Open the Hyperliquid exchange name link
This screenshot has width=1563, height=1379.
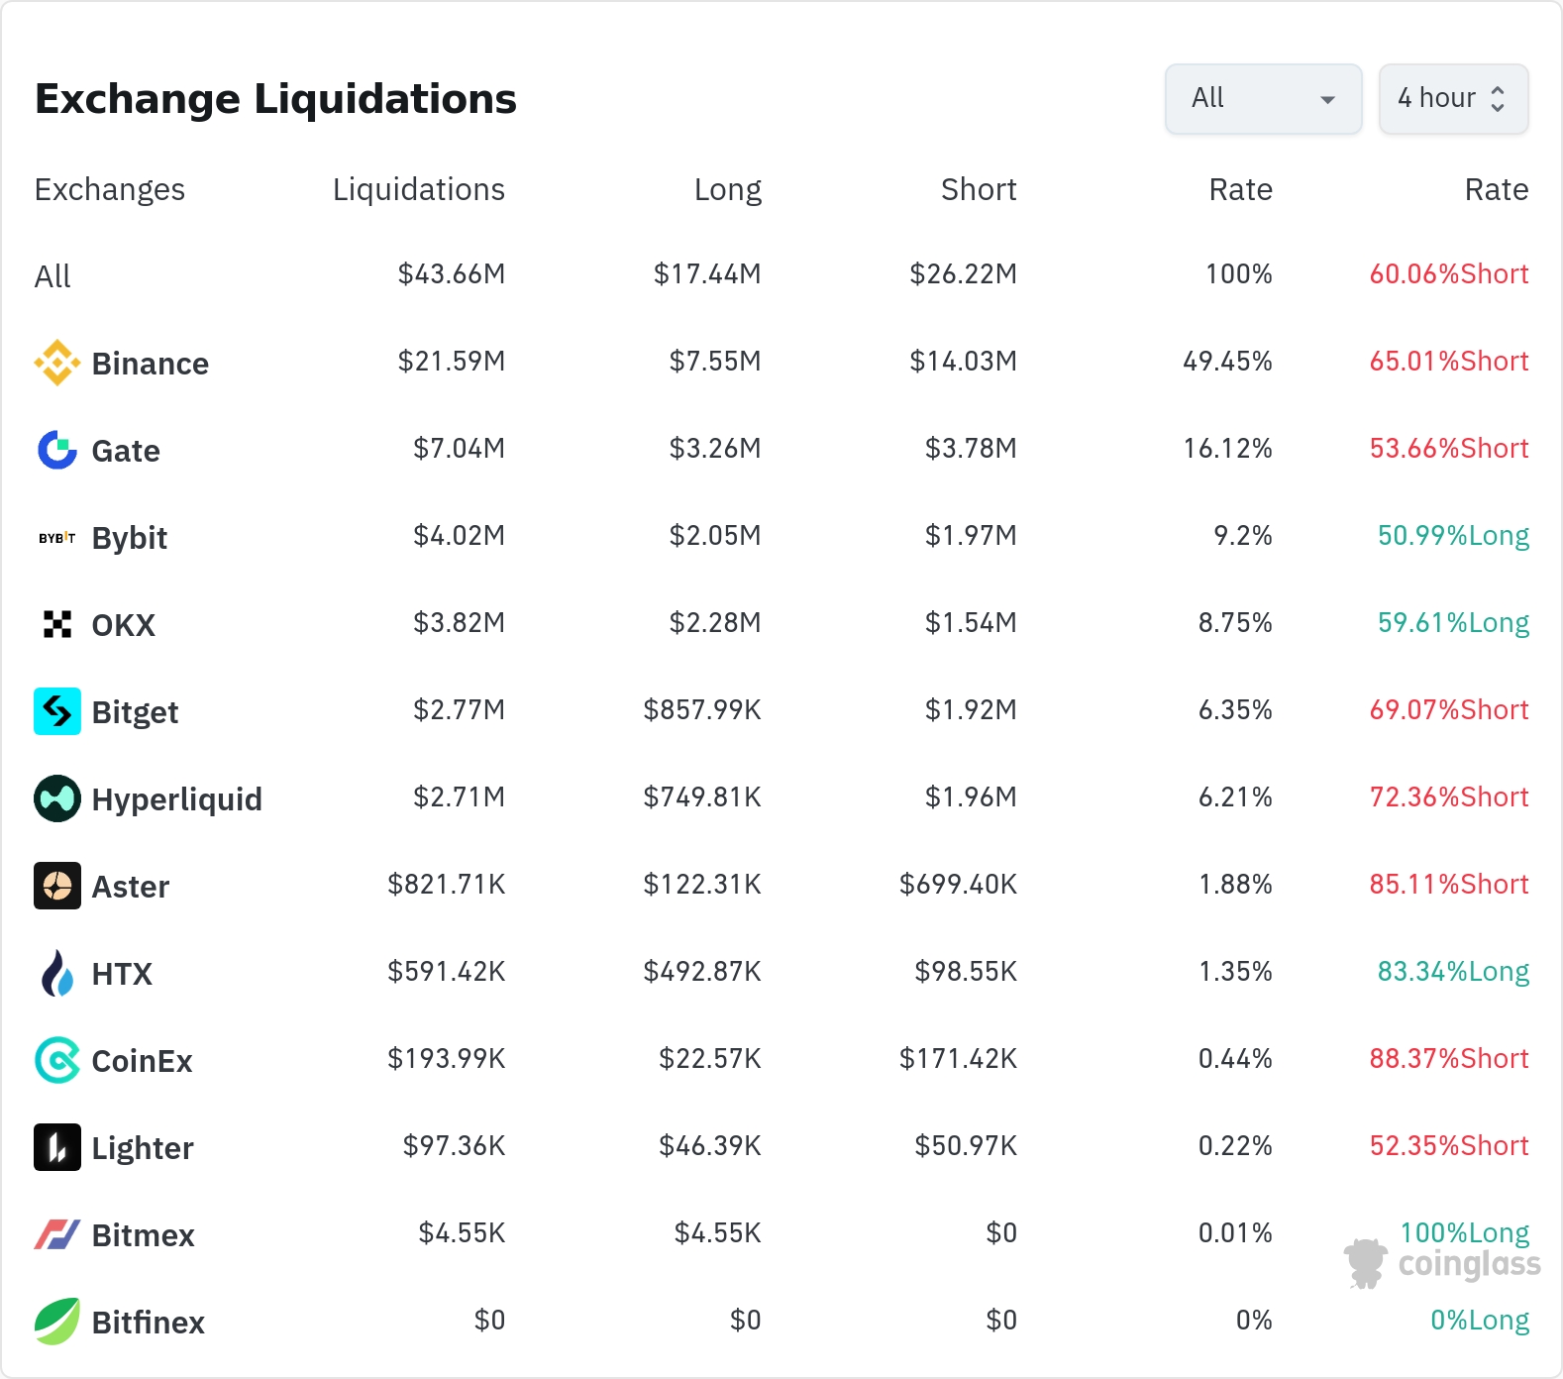click(x=177, y=799)
